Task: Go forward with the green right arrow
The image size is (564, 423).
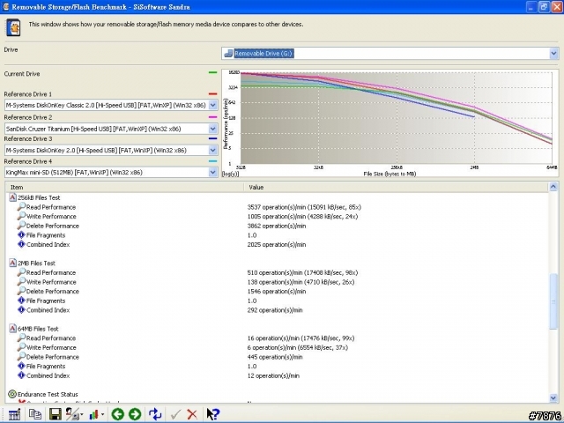Action: click(135, 414)
